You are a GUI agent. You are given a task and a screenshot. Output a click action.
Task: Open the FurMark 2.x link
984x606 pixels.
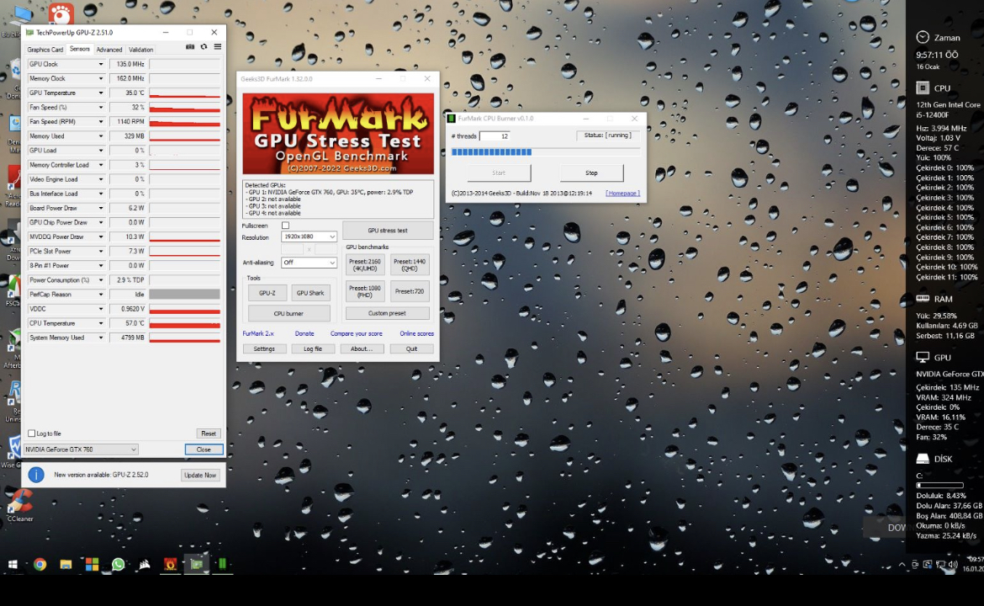coord(258,333)
